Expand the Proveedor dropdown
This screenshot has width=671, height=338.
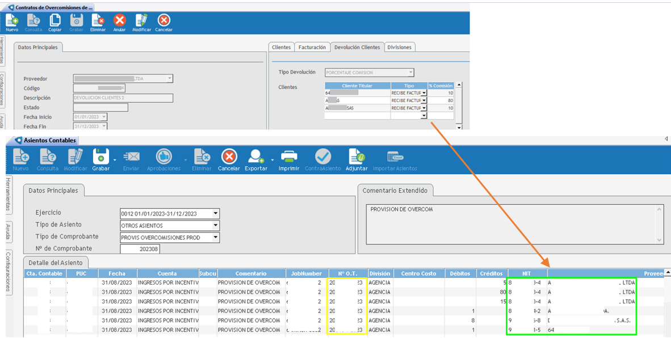click(170, 79)
